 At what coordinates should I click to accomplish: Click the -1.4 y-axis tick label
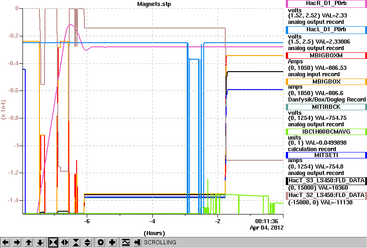(13, 200)
